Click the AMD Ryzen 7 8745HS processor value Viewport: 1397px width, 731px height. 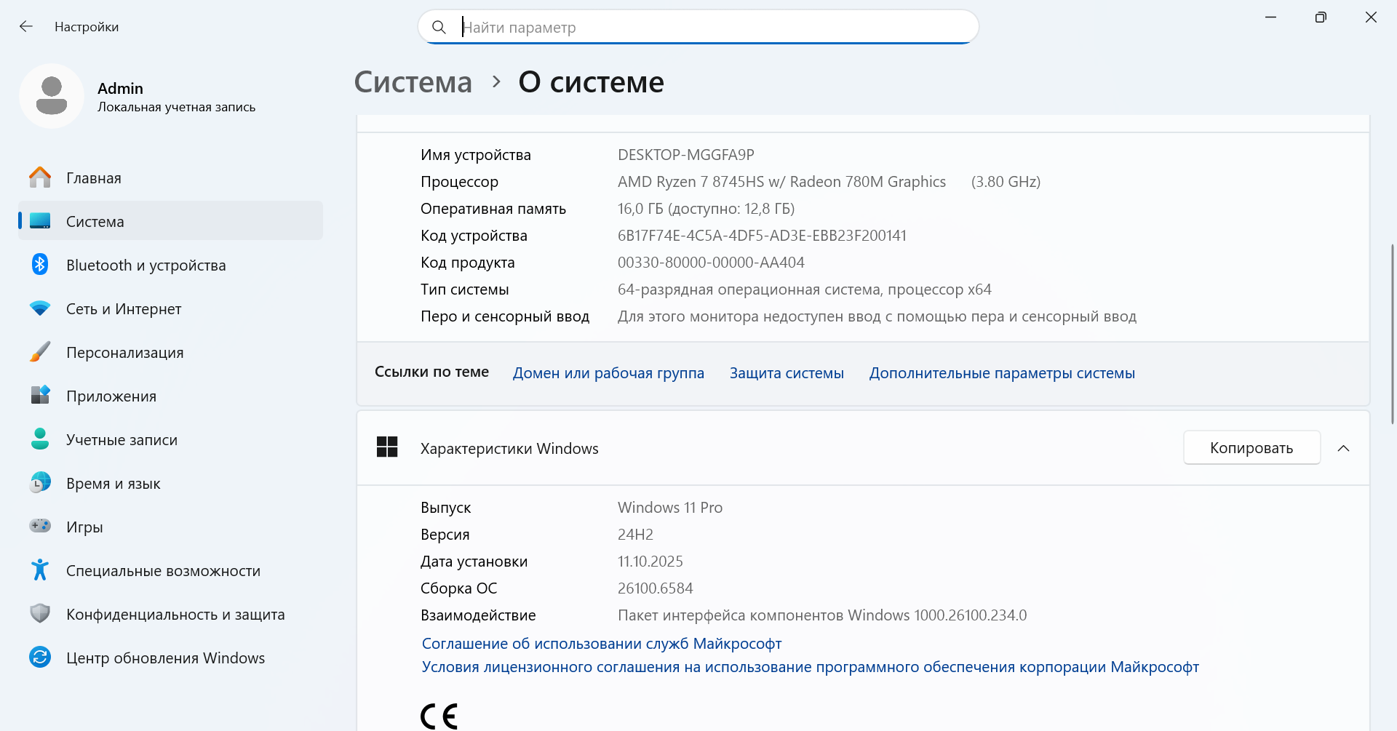[x=781, y=182]
